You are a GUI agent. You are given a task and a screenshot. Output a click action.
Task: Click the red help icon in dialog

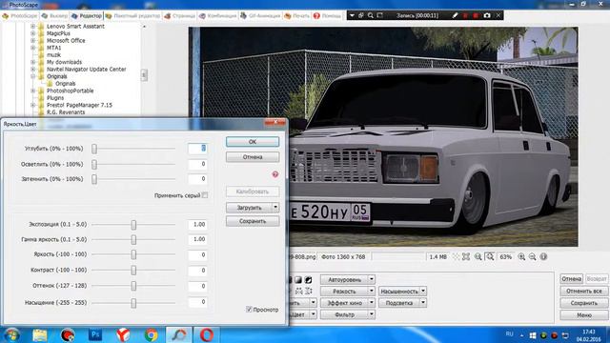(x=275, y=174)
